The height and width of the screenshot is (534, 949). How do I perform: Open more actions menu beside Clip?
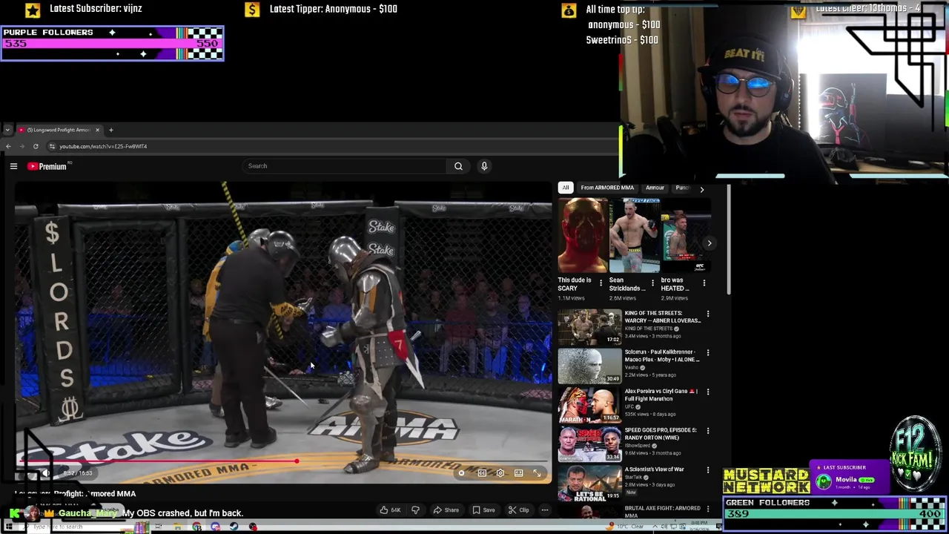(545, 510)
